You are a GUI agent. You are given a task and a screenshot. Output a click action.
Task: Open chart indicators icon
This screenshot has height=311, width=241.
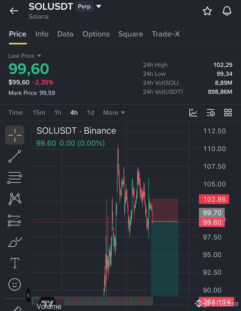193,113
